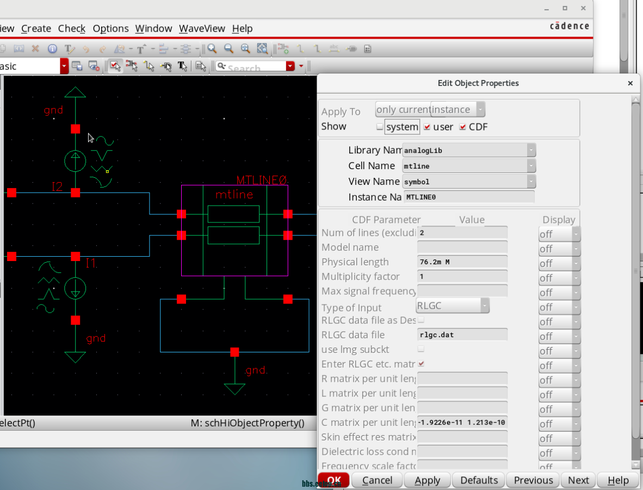Open the Help menu in menu bar

tap(243, 29)
